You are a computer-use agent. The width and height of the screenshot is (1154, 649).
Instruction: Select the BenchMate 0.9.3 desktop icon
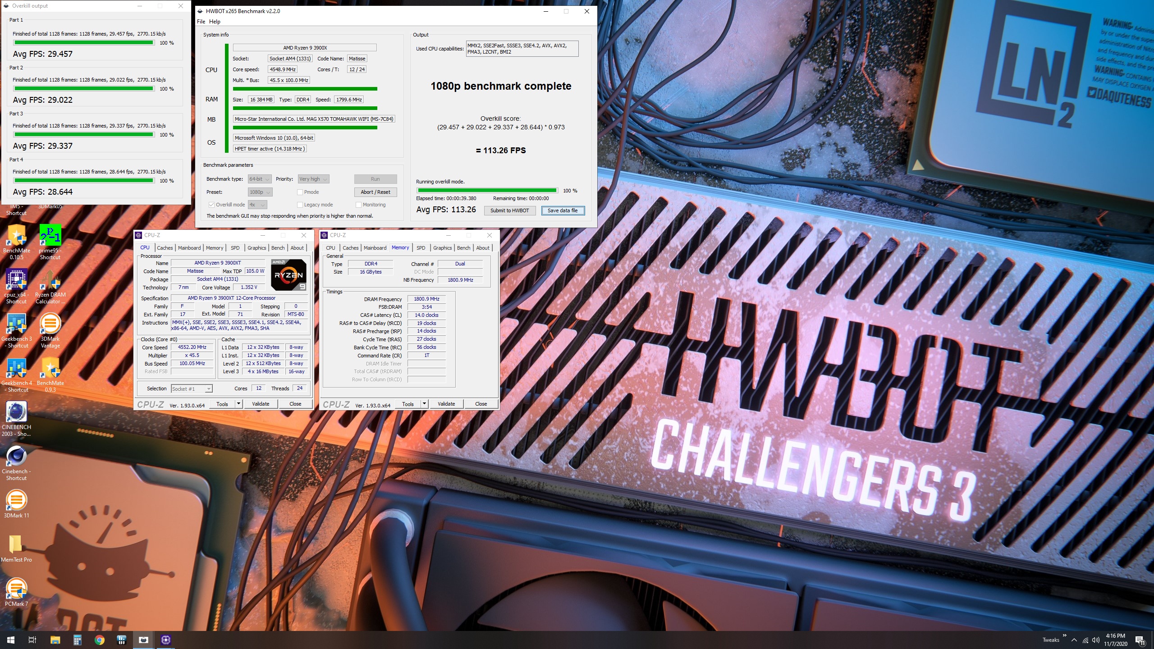coord(50,375)
